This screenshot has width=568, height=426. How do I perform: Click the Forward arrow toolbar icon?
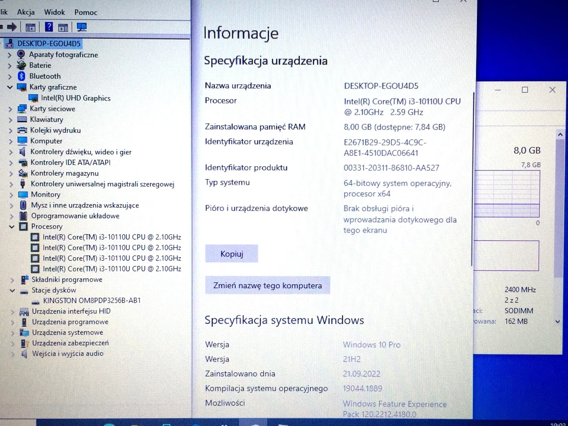12,27
